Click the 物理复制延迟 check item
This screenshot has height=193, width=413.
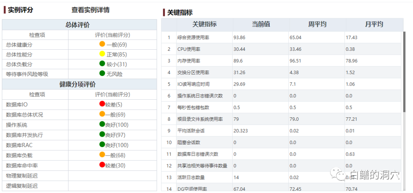(22, 176)
